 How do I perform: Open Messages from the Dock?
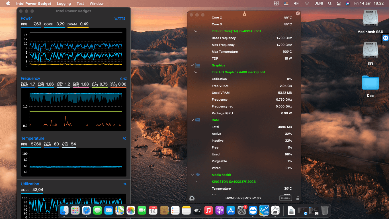(97, 210)
